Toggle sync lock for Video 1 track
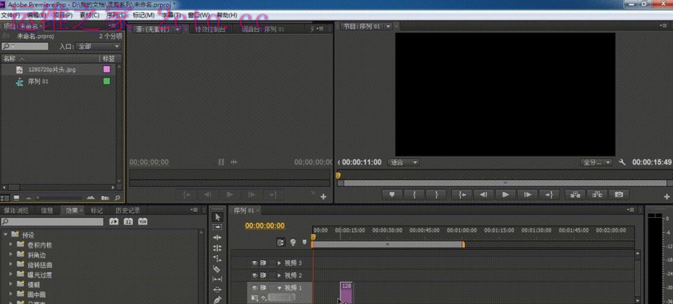673x304 pixels. 263,288
